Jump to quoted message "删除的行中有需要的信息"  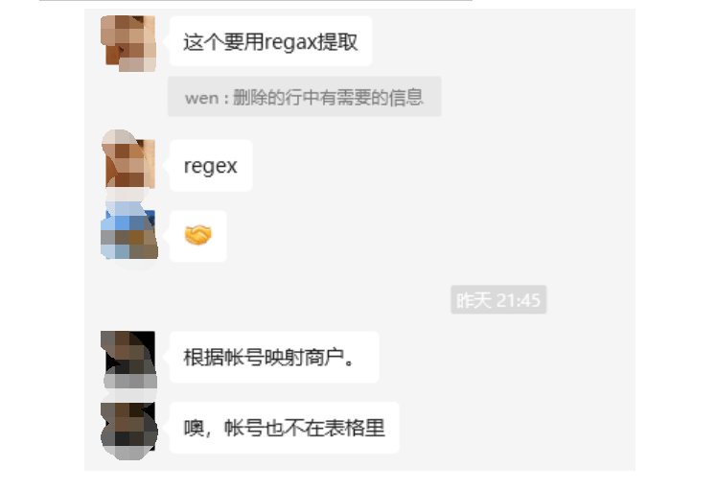[x=304, y=97]
